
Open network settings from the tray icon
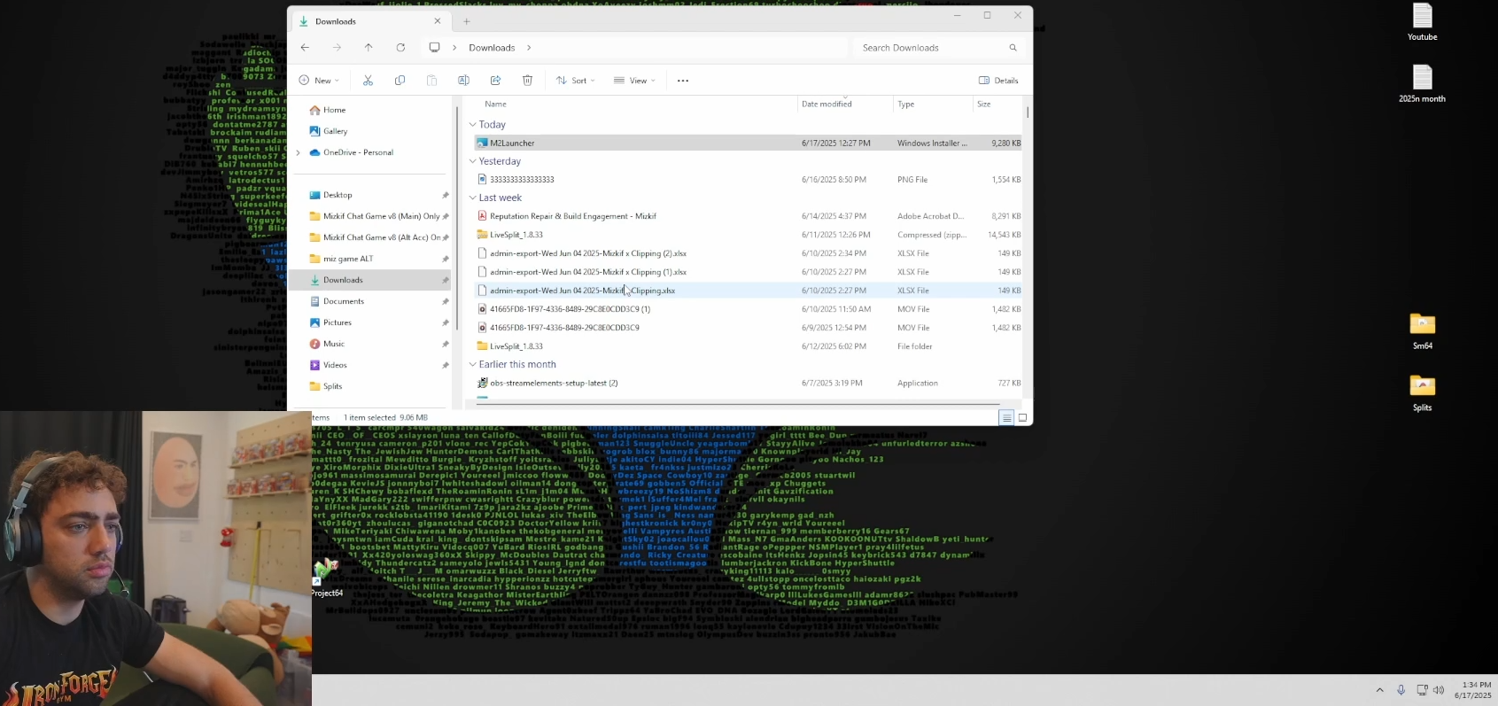tap(1422, 690)
